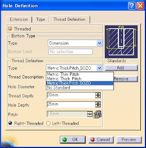The image size is (146, 148).
Task: Close the Hole Definition dialog
Action: click(x=140, y=6)
